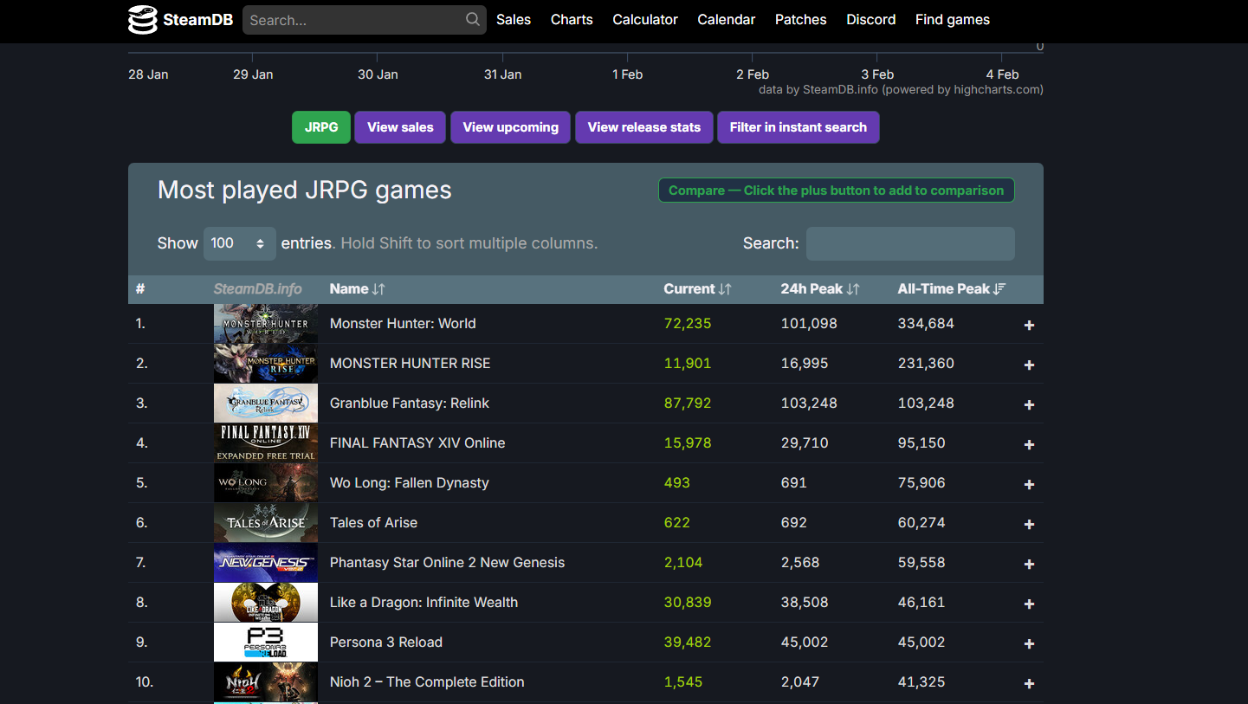Viewport: 1248px width, 704px height.
Task: Open the Show entries count dropdown
Action: click(240, 243)
